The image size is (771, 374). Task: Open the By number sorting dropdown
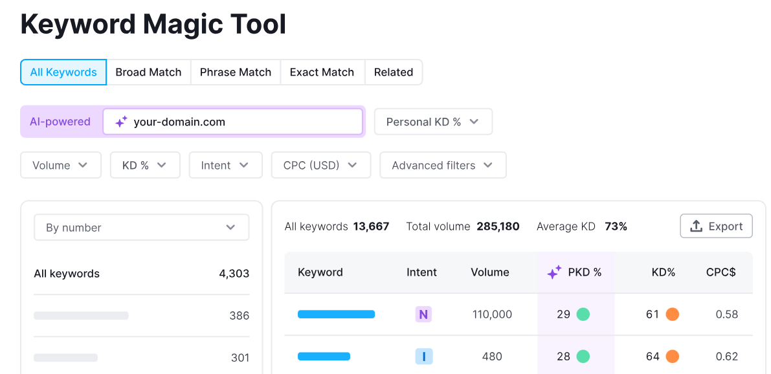tap(142, 228)
